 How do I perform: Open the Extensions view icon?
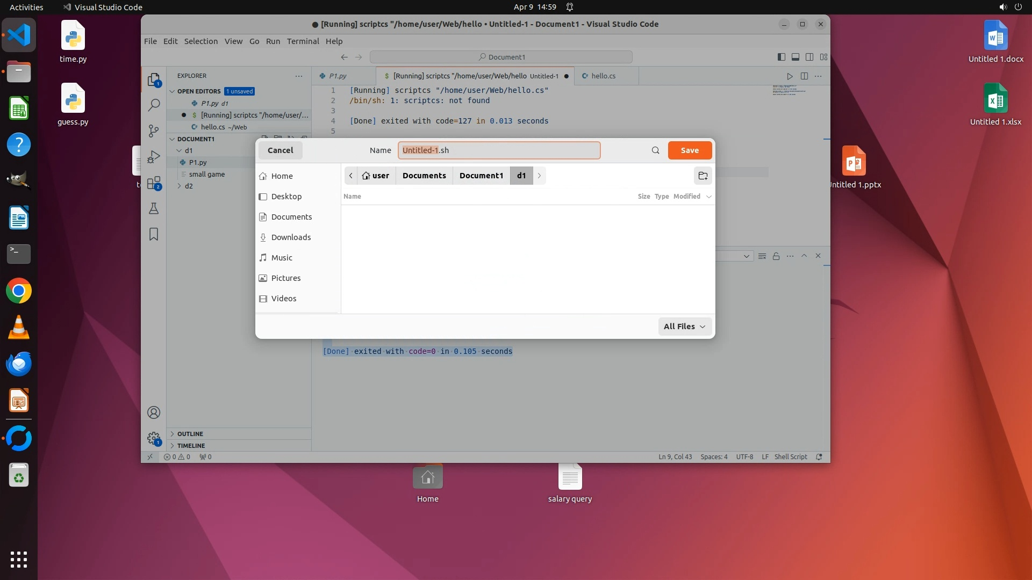click(154, 183)
